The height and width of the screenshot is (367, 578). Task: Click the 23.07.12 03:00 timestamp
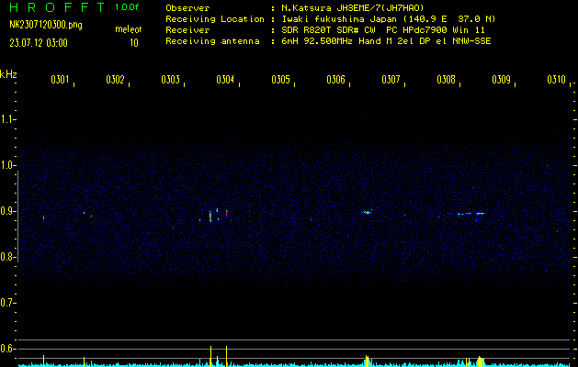click(x=39, y=42)
